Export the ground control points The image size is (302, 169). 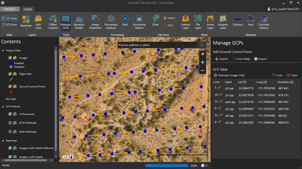(261, 59)
